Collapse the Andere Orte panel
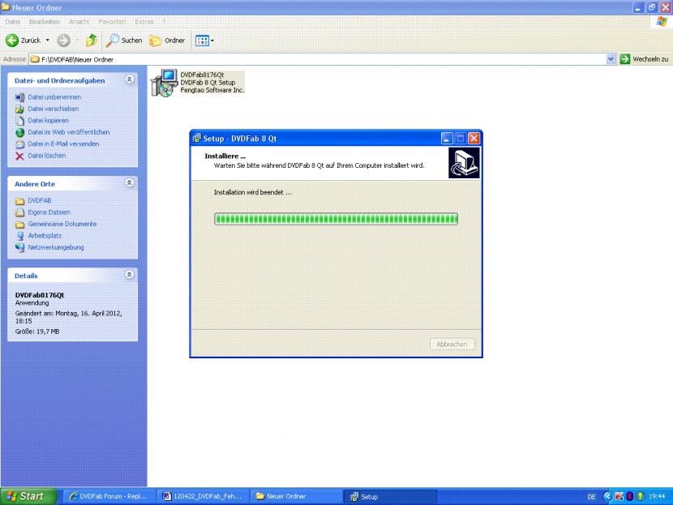The width and height of the screenshot is (673, 505). (129, 184)
